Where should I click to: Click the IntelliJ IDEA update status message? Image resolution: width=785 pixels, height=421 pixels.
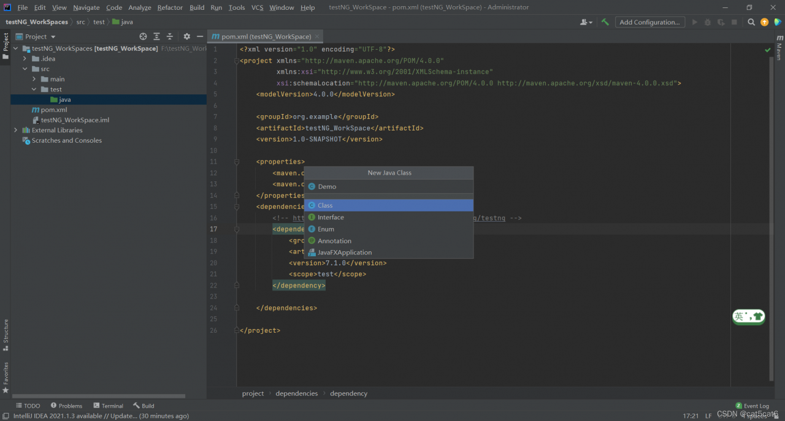(101, 416)
